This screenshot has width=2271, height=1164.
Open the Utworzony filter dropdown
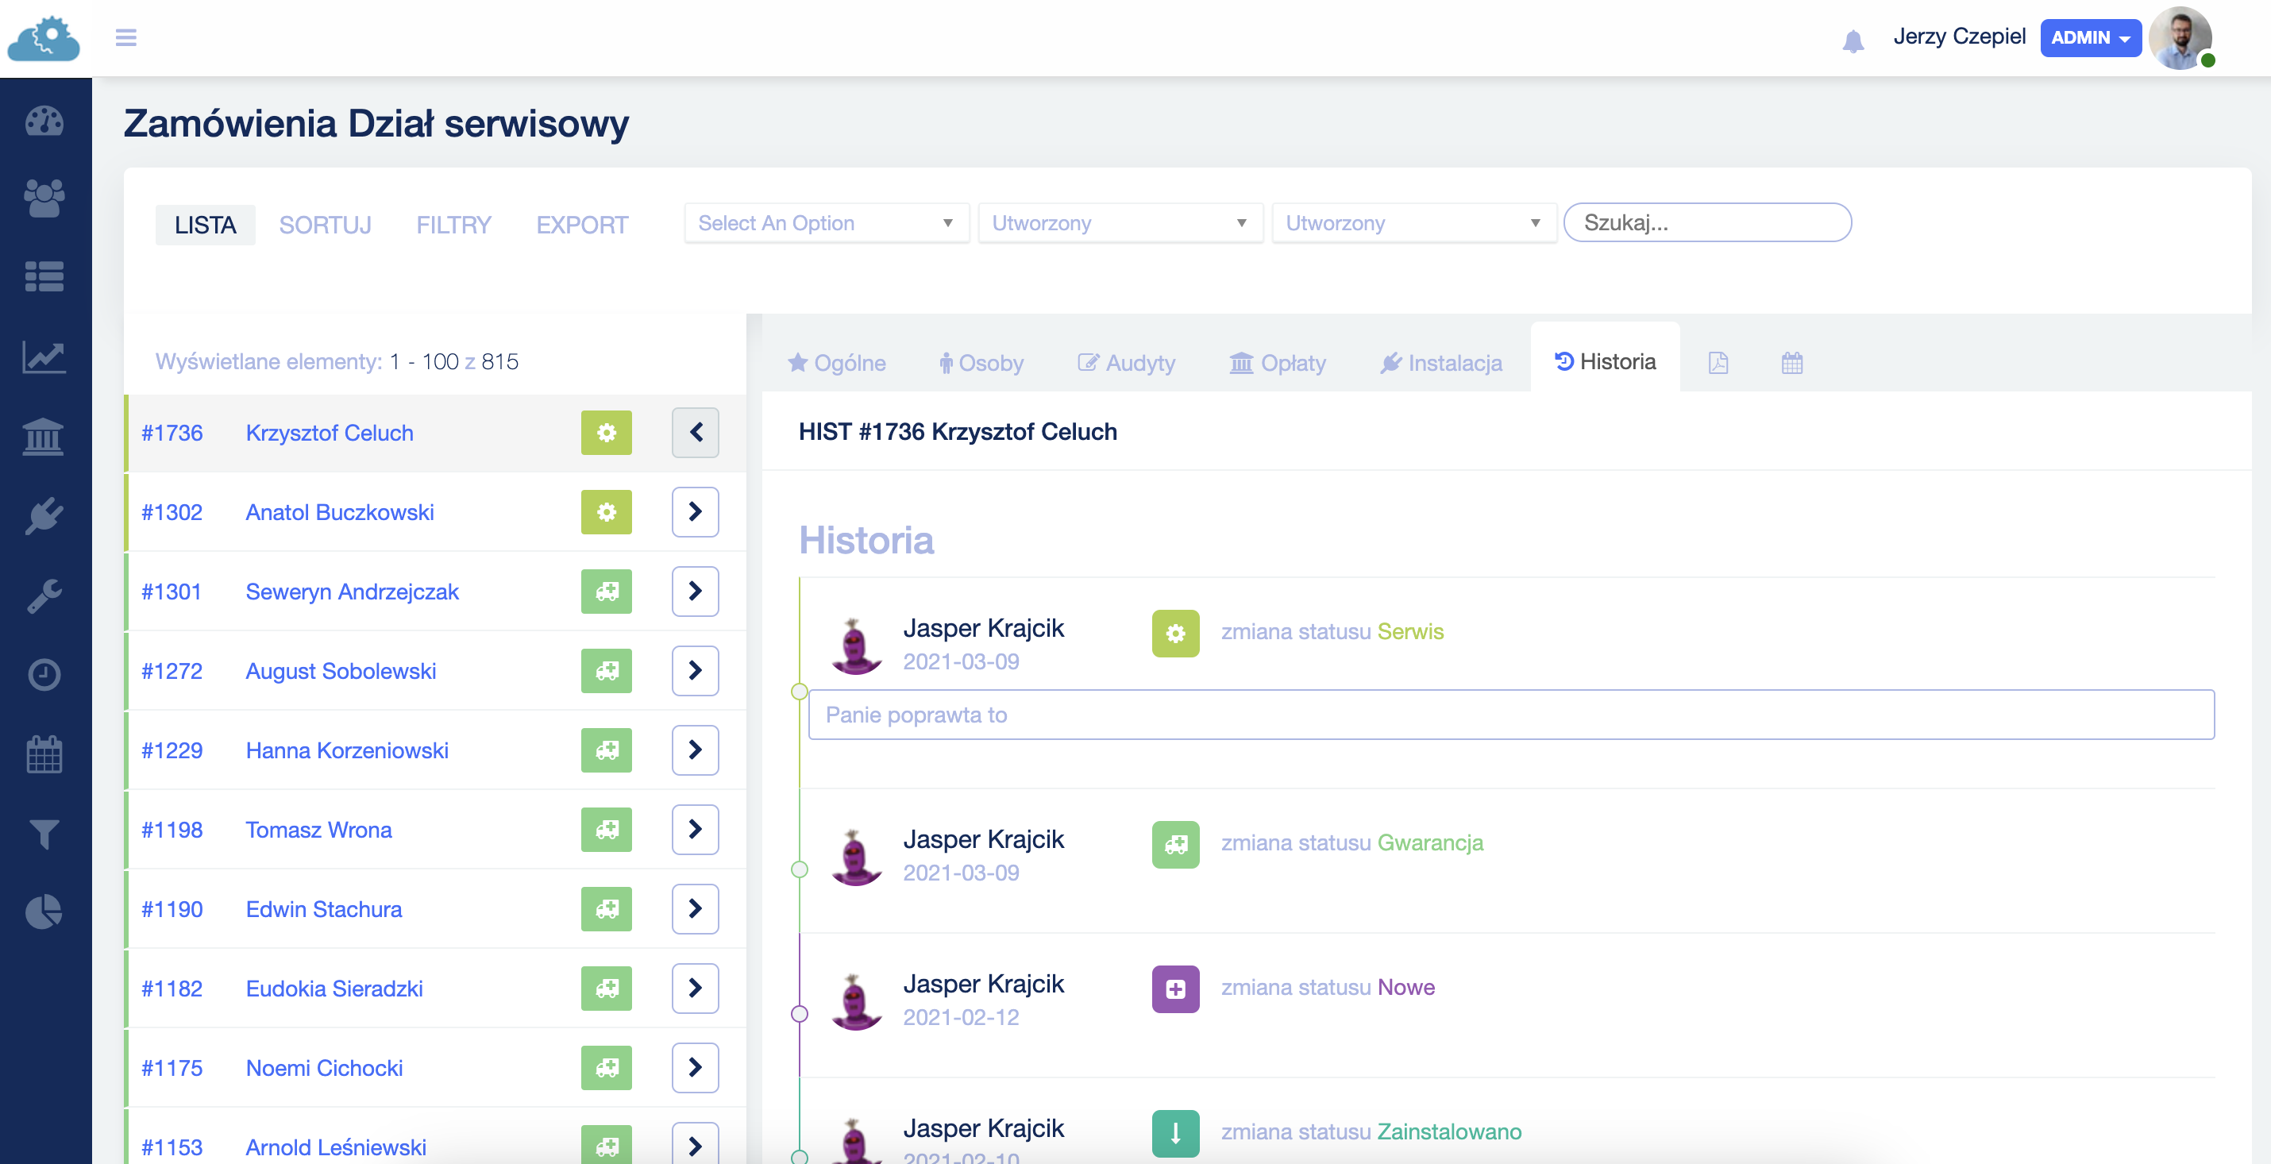(x=1118, y=222)
